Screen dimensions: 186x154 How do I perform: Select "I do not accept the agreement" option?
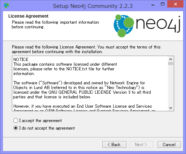pos(15,128)
